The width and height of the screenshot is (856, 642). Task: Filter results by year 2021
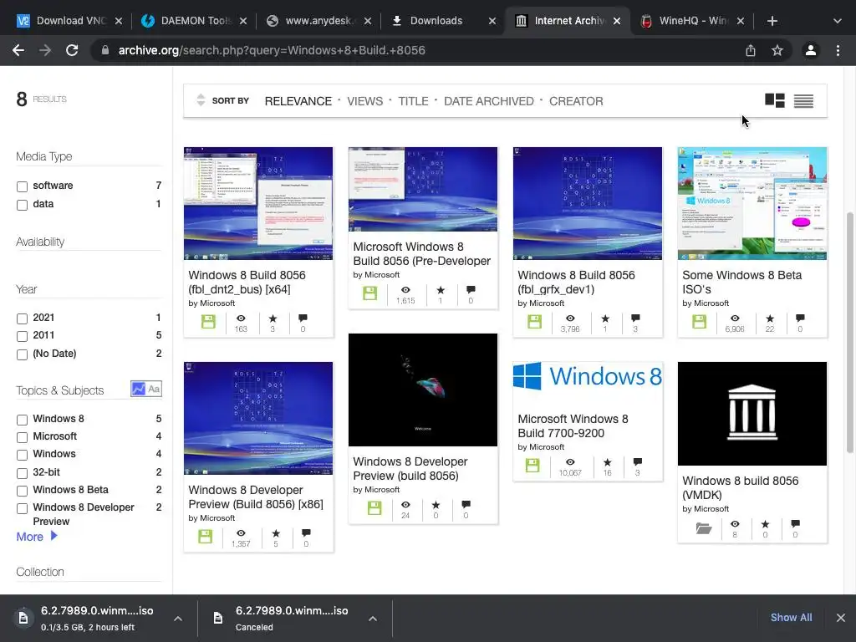click(x=22, y=318)
